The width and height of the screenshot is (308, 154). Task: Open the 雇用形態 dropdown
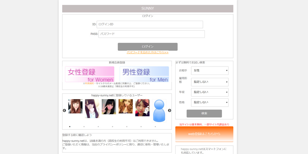coord(210,82)
